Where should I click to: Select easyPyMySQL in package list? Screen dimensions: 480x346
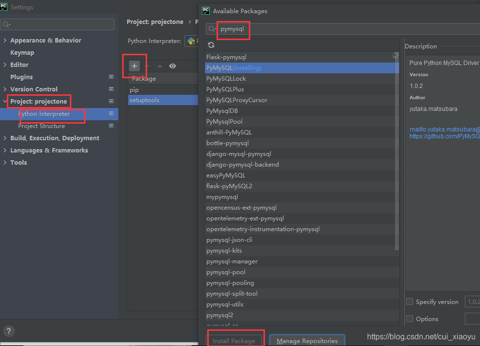pos(302,175)
